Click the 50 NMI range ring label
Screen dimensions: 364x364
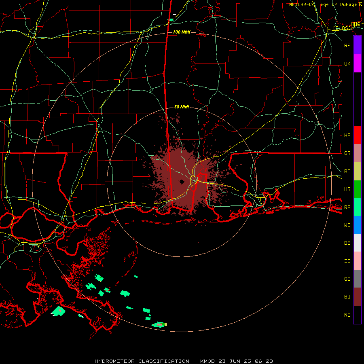[x=182, y=107]
